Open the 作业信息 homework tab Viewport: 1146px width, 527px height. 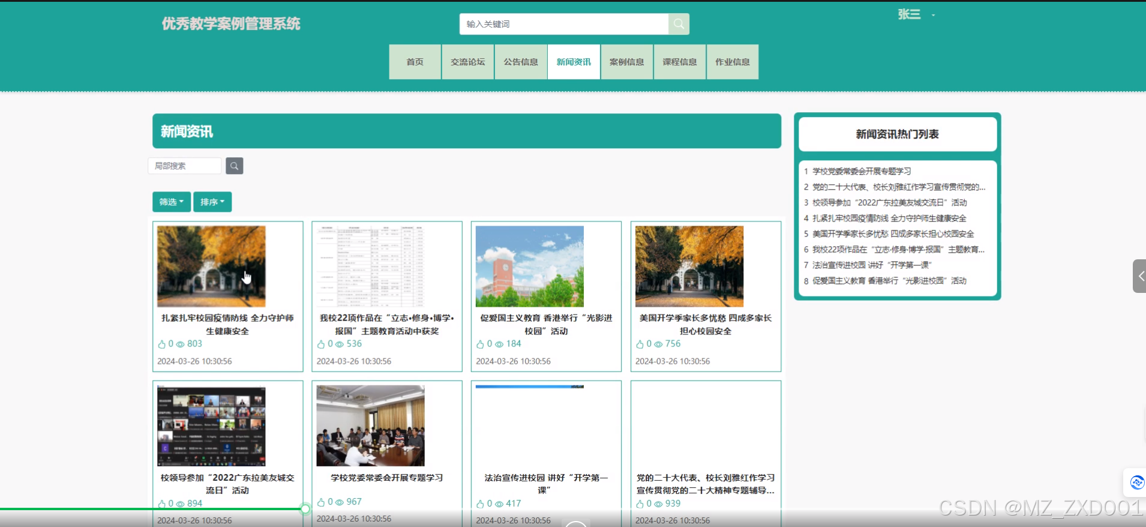point(733,62)
